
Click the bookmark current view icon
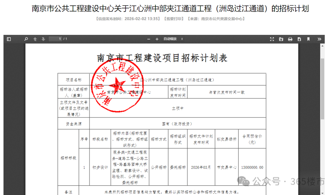(x=308, y=39)
